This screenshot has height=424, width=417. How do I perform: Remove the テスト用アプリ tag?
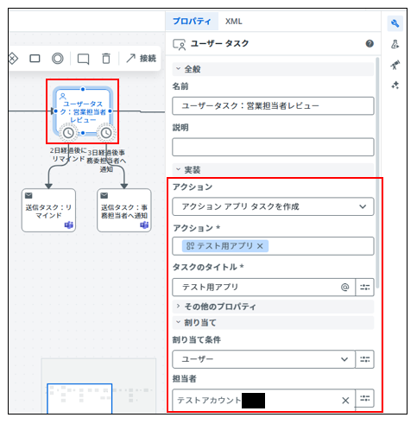pos(260,246)
